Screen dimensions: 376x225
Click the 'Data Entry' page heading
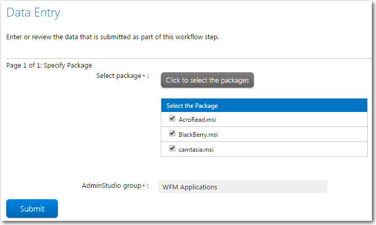(33, 13)
